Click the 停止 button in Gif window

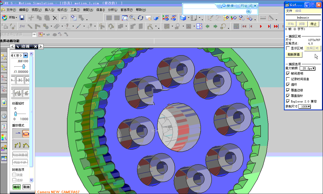(x=313, y=24)
